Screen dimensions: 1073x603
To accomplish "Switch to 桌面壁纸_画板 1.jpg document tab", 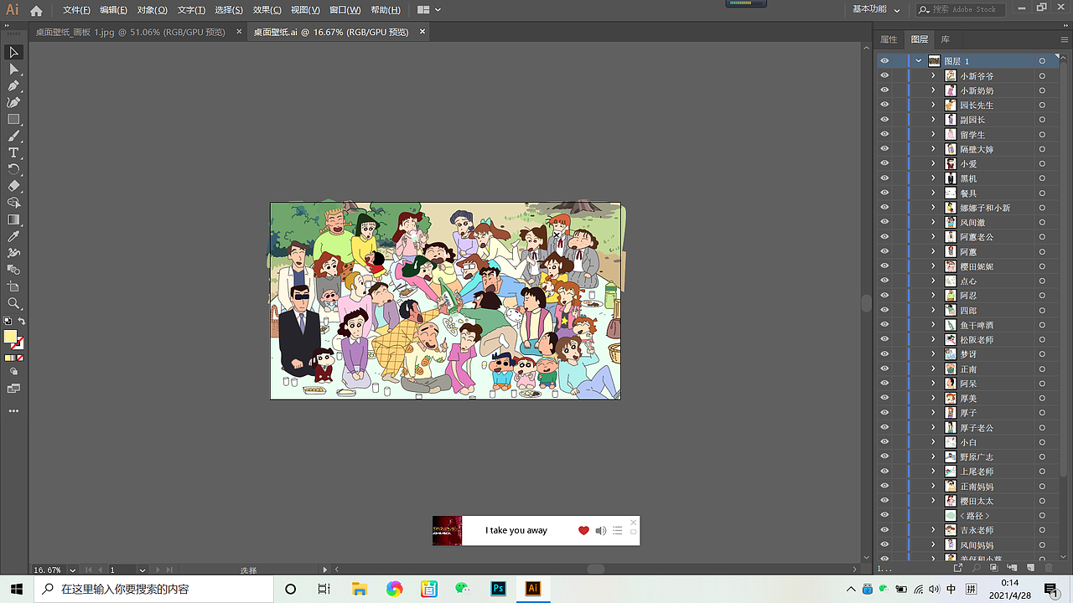I will click(x=130, y=32).
